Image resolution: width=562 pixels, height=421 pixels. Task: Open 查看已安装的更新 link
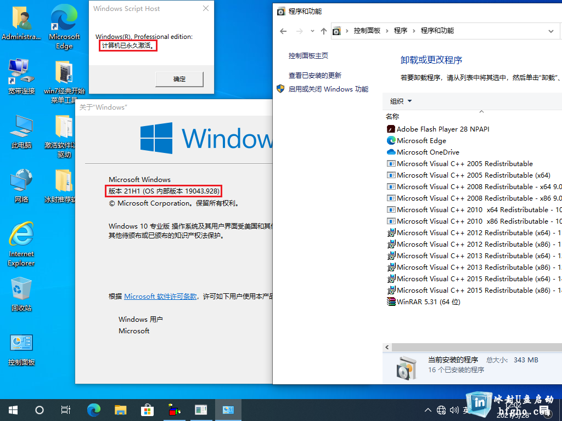pyautogui.click(x=314, y=75)
